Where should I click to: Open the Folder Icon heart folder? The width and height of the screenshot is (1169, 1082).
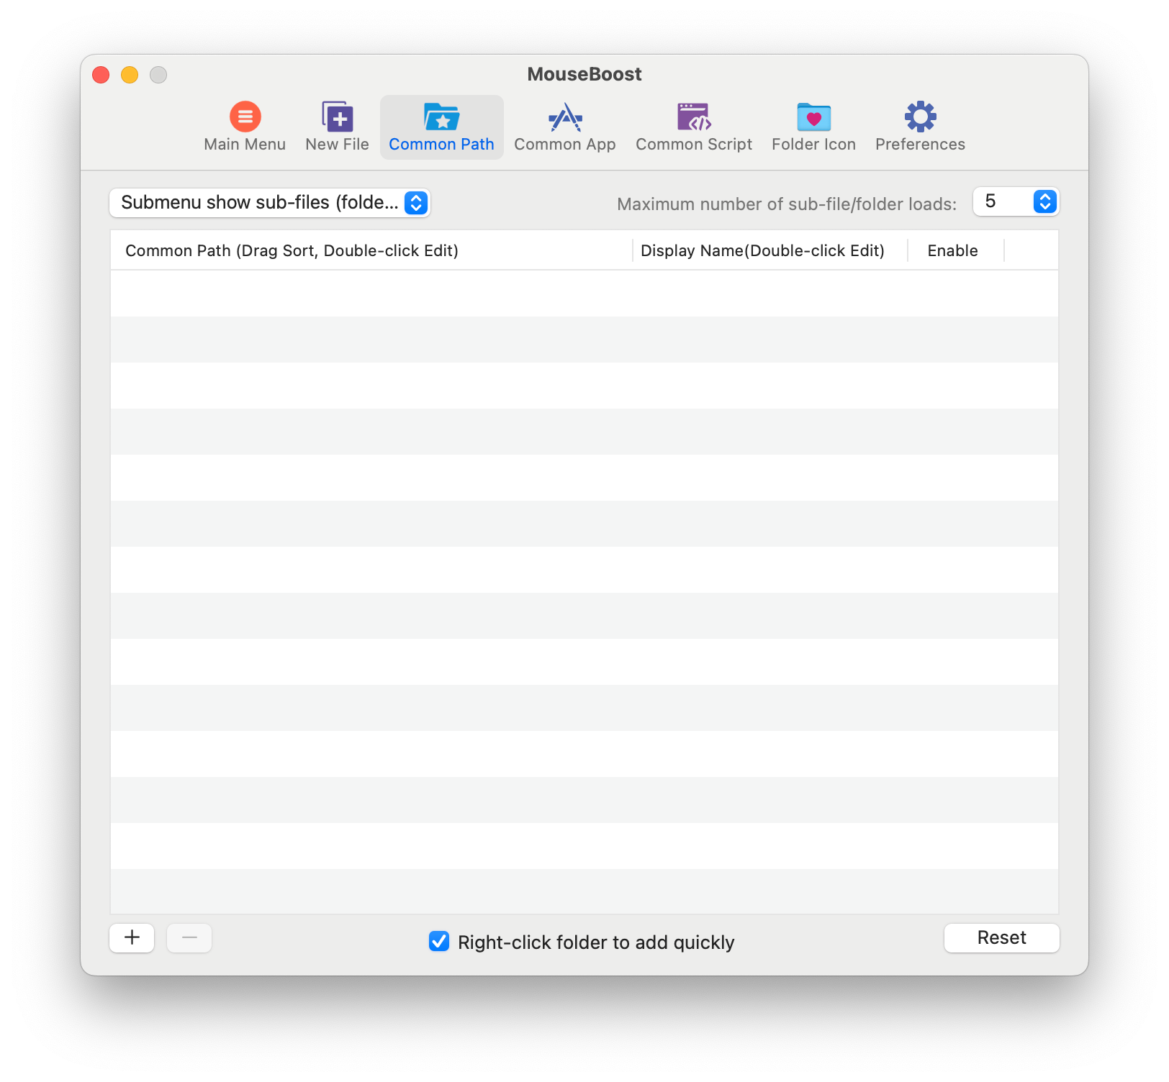(813, 117)
